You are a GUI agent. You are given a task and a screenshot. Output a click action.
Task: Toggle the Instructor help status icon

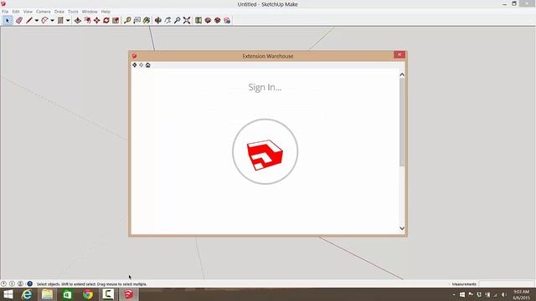tap(30, 283)
